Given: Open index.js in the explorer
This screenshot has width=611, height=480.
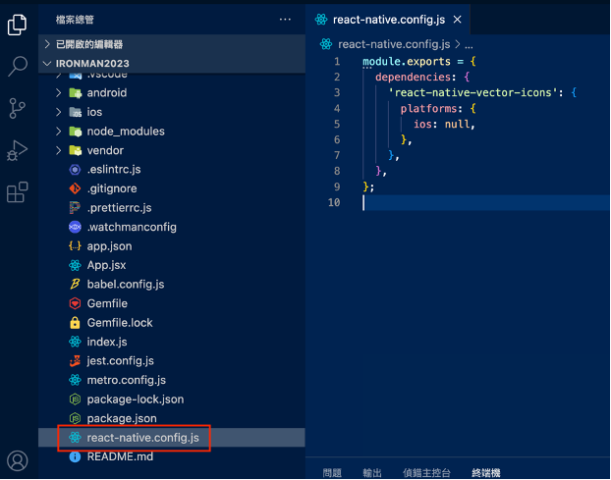Looking at the screenshot, I should coord(172,342).
